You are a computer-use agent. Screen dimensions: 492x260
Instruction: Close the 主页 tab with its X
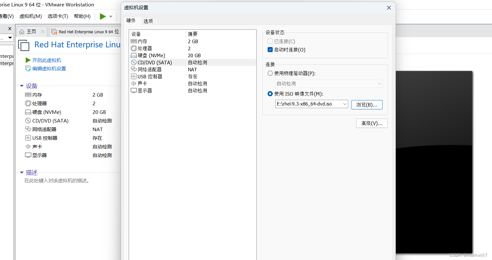[43, 32]
